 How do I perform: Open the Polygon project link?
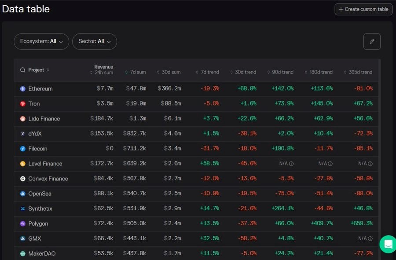38,223
